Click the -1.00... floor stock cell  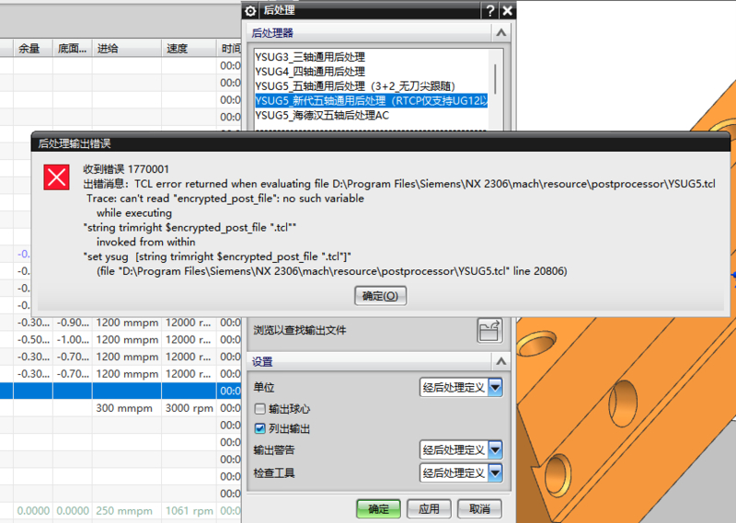click(x=73, y=339)
